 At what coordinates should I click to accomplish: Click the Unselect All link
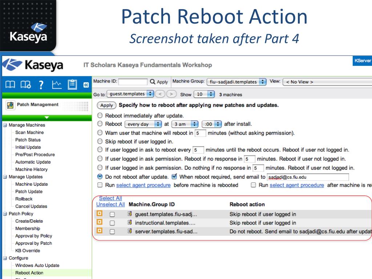110,205
